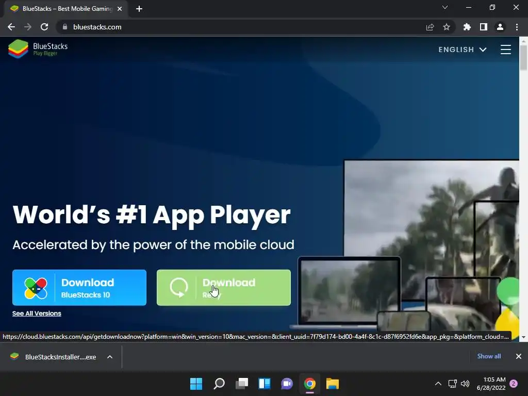The width and height of the screenshot is (528, 396).
Task: Open clock and calendar 1:05 AM
Action: (x=491, y=384)
